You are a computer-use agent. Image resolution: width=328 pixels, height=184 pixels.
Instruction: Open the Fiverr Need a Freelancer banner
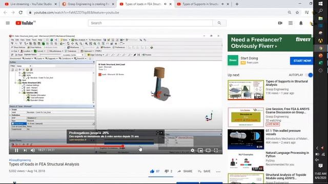point(270,43)
